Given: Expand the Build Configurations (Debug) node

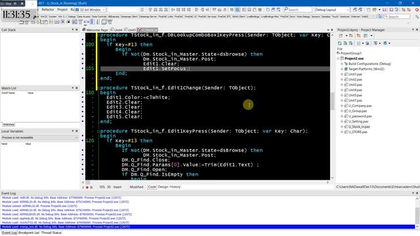Looking at the screenshot, I should click(342, 64).
